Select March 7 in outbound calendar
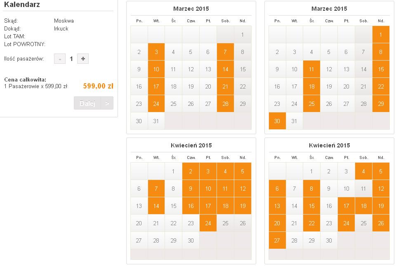This screenshot has width=396, height=266. point(225,52)
